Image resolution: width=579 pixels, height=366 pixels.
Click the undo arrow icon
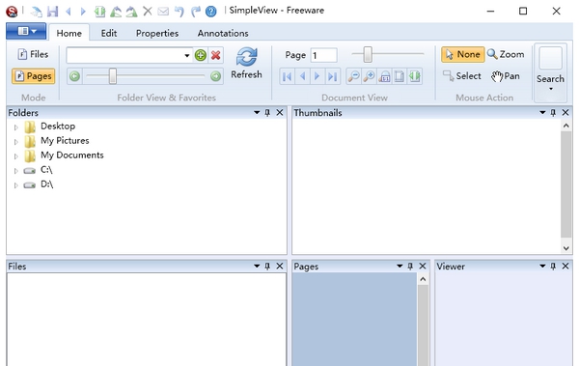[x=179, y=12]
